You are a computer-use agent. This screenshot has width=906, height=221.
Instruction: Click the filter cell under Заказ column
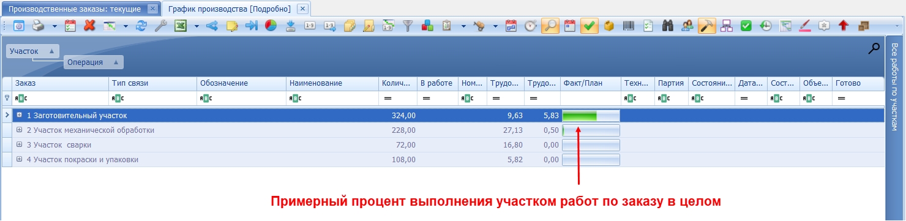pyautogui.click(x=61, y=98)
